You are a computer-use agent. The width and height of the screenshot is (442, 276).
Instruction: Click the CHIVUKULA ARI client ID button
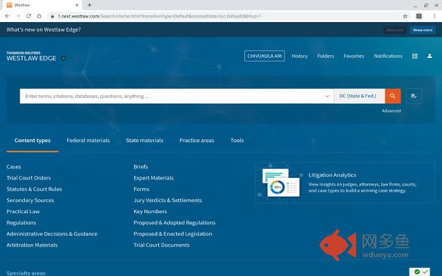(x=265, y=56)
